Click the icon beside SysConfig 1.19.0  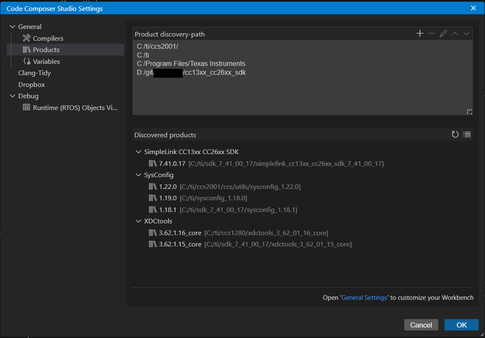153,198
